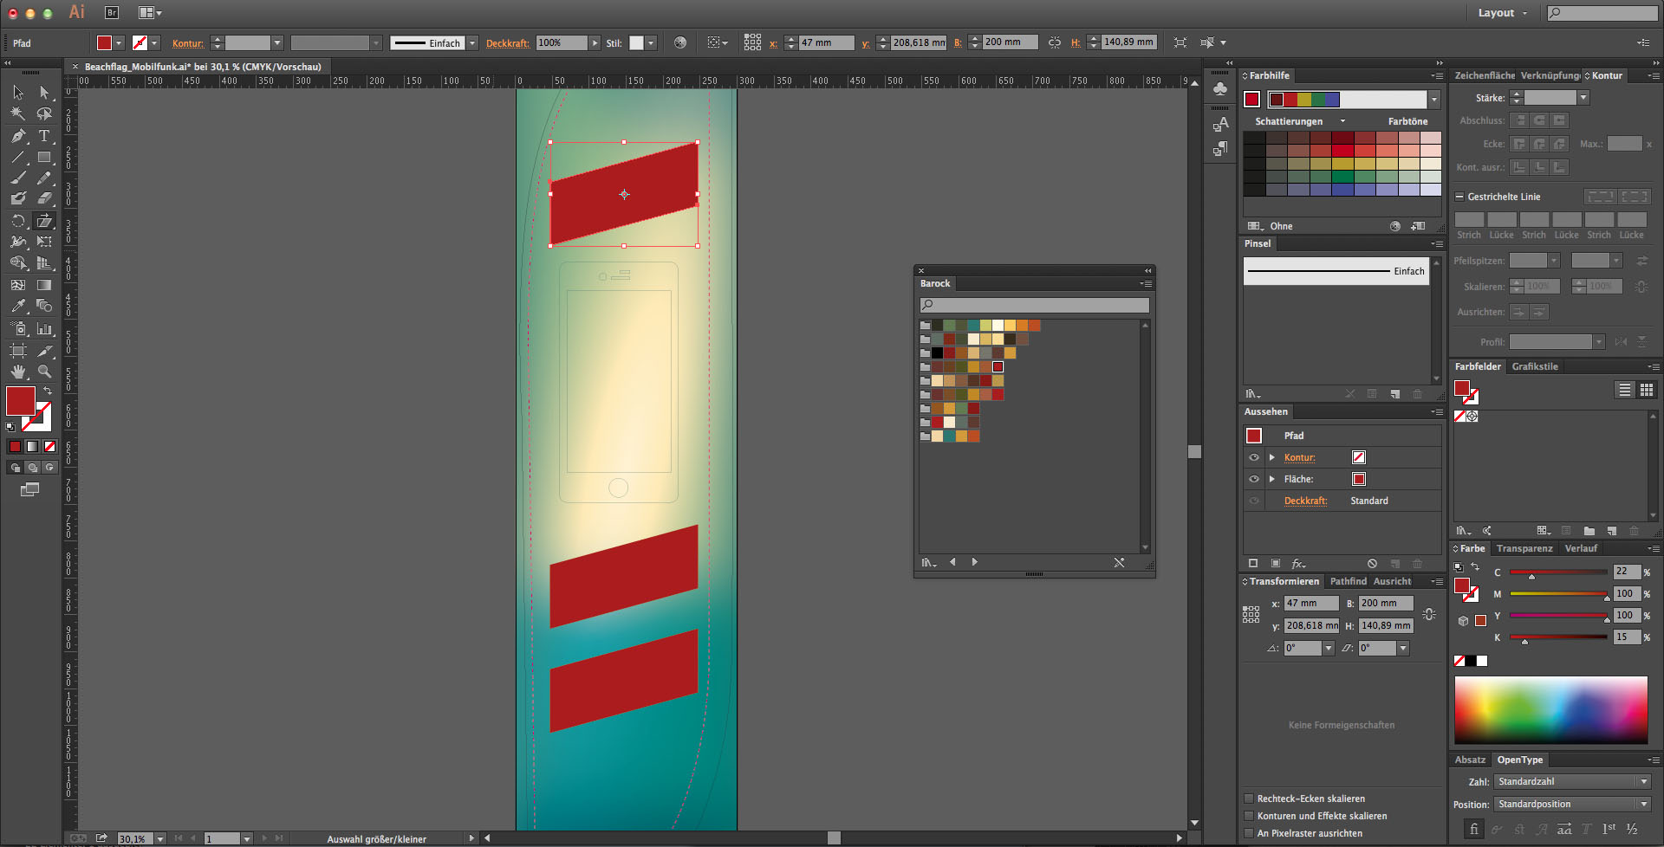The height and width of the screenshot is (847, 1664).
Task: Switch to the Grafikstile tab
Action: (1535, 366)
